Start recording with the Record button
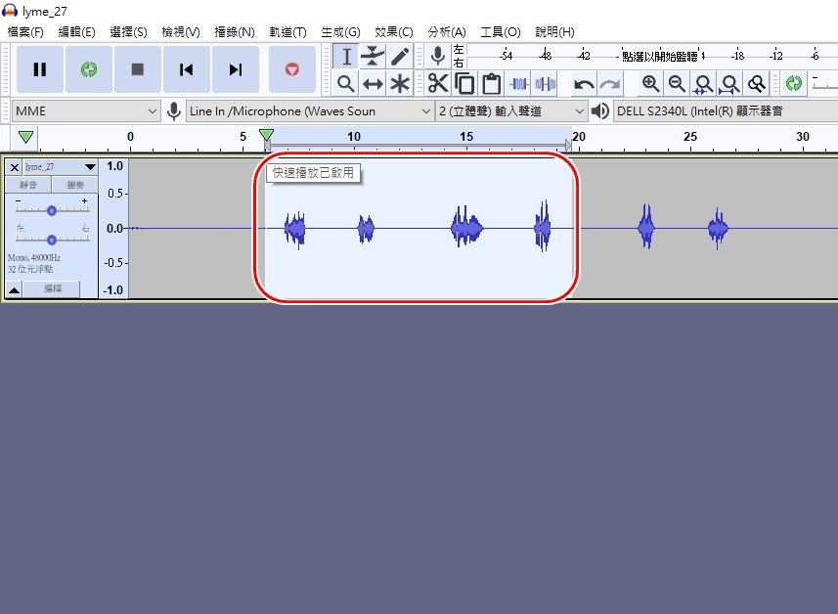 click(291, 69)
